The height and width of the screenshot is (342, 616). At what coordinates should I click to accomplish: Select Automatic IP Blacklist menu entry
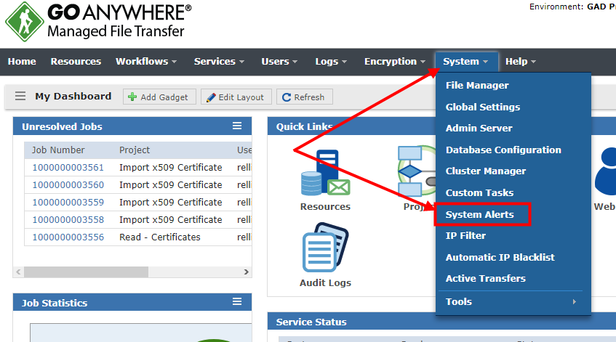click(500, 257)
